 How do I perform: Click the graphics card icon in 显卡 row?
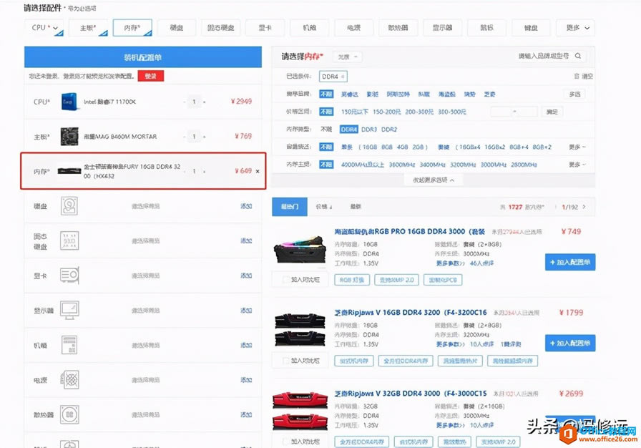pos(69,276)
